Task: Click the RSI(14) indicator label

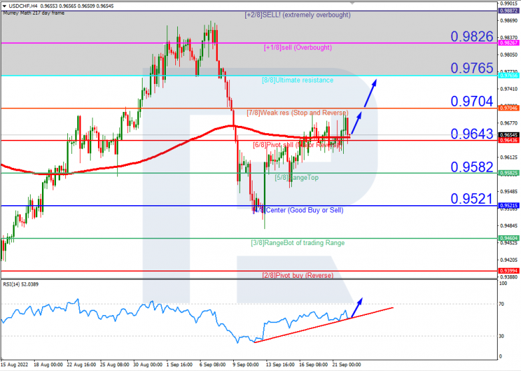Action: pyautogui.click(x=20, y=284)
